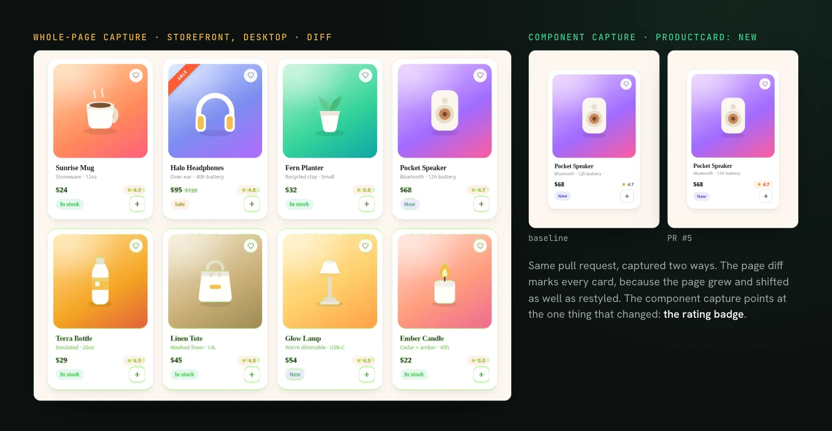Viewport: 832px width, 431px height.
Task: Toggle favorite heart on Fern Planter
Action: pos(366,75)
